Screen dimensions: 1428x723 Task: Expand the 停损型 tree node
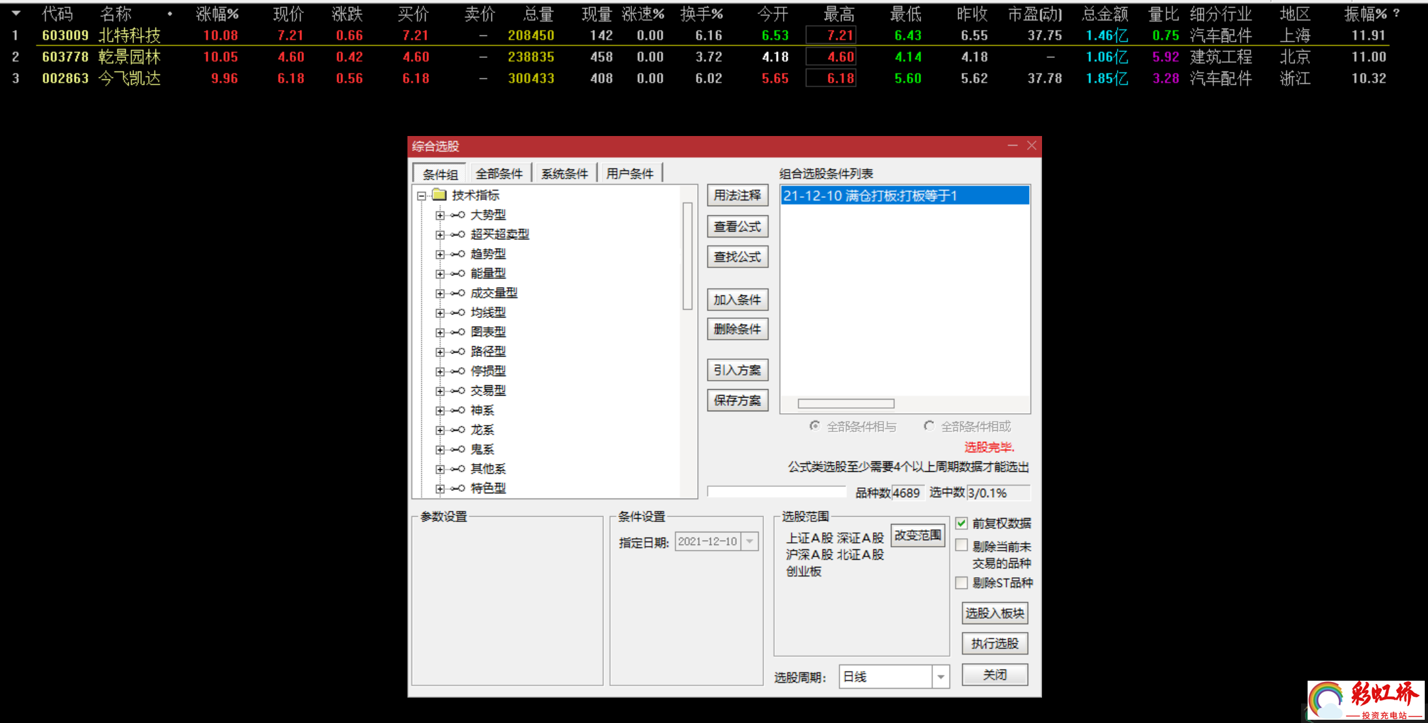pos(440,372)
